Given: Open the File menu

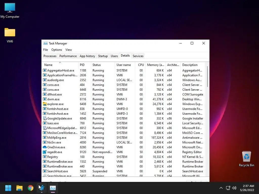Looking at the screenshot, I should click(46, 50).
